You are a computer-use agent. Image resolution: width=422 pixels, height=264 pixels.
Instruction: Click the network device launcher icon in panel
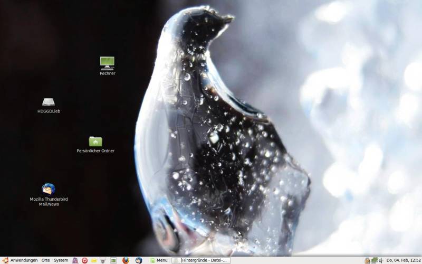pyautogui.click(x=103, y=260)
